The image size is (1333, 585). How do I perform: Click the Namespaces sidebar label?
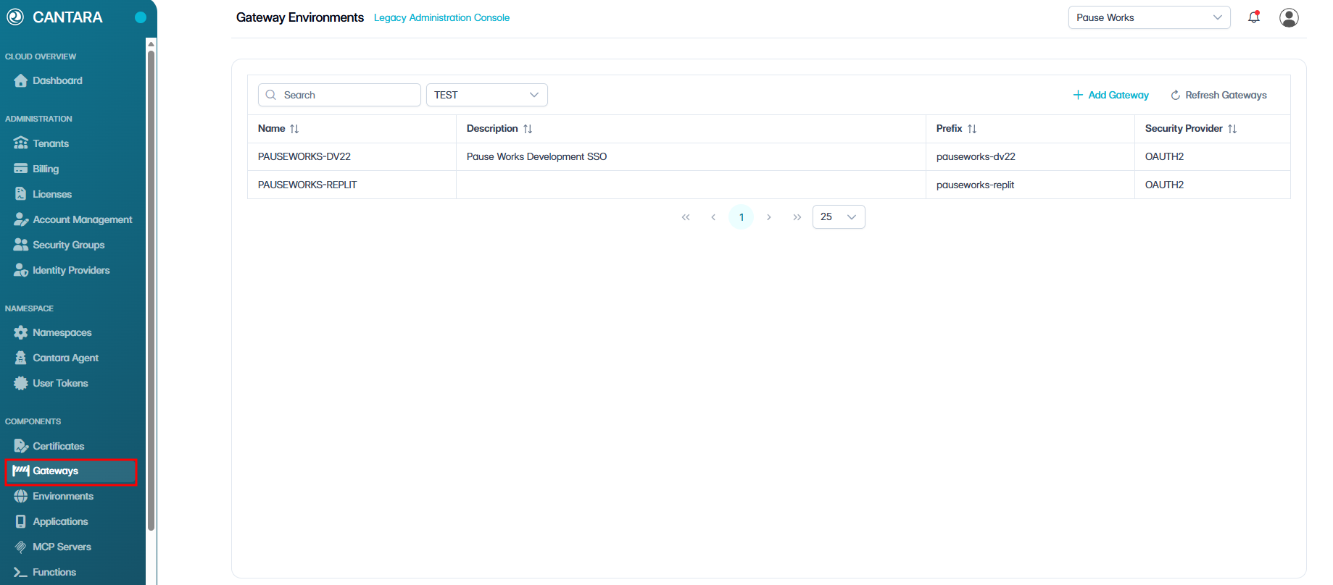62,332
